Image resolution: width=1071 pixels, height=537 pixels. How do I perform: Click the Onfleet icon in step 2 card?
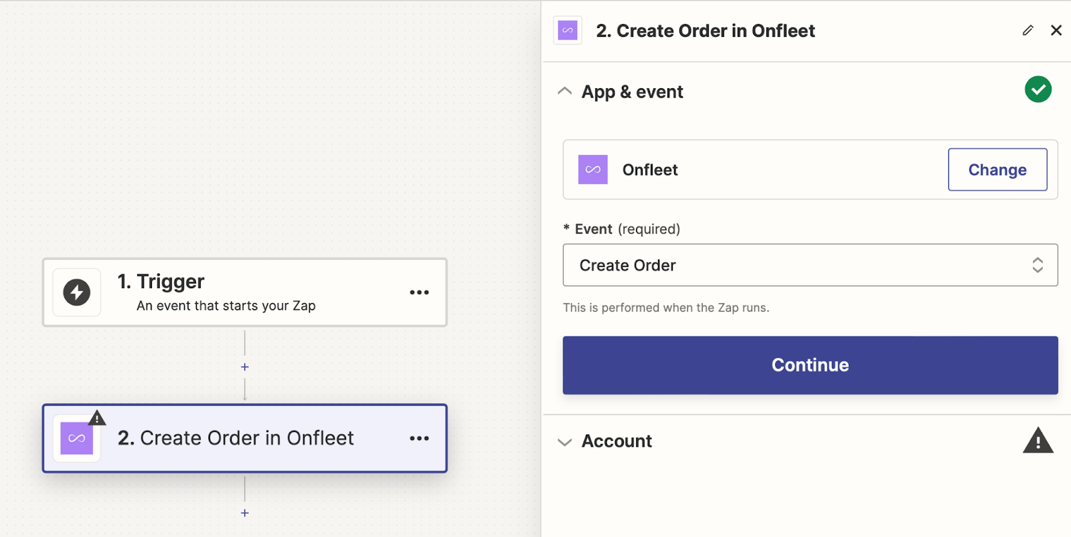pos(77,439)
